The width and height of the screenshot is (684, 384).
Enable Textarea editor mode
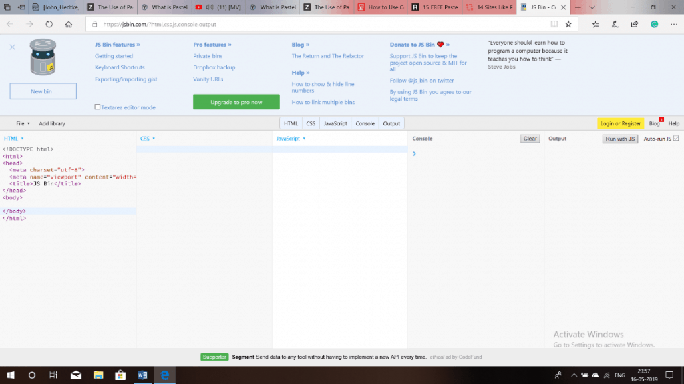pyautogui.click(x=97, y=107)
